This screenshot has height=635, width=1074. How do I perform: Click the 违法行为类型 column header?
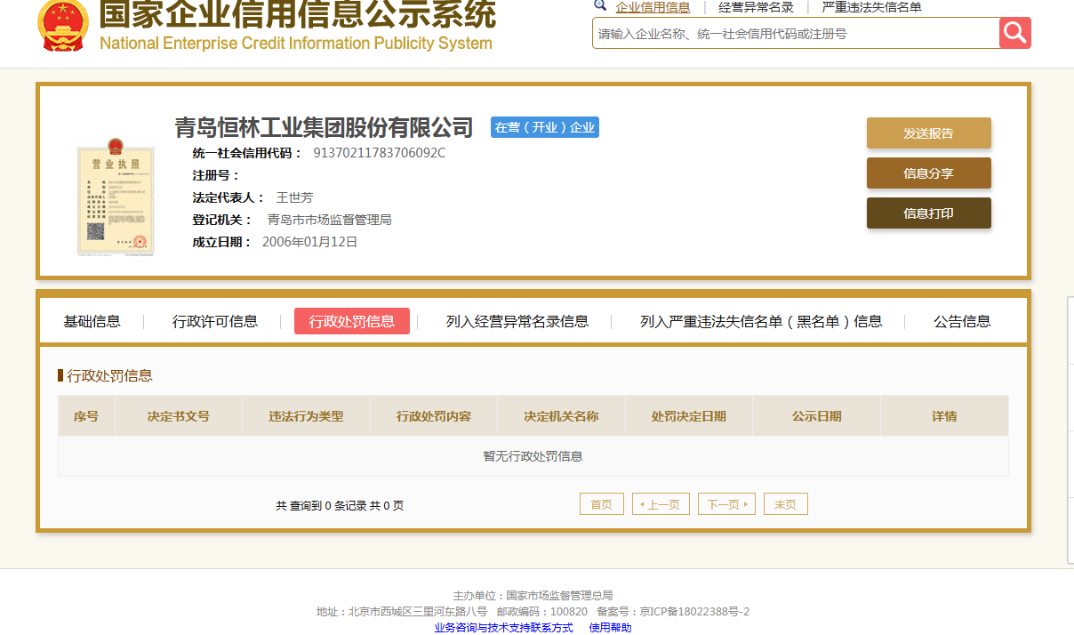(306, 416)
